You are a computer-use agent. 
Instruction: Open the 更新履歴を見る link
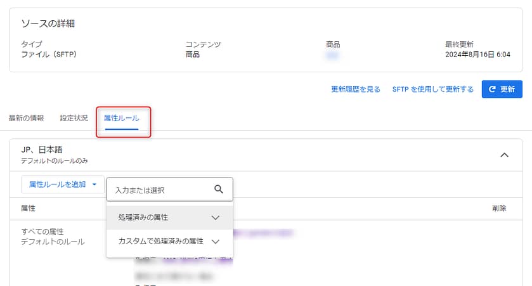coord(355,89)
